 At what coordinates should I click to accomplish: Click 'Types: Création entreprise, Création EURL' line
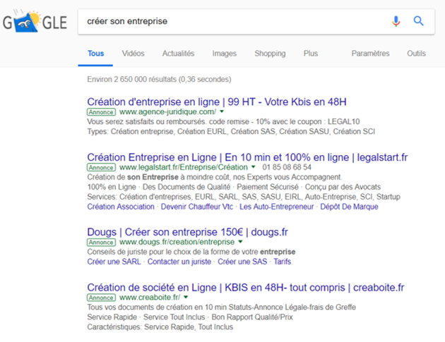[231, 132]
